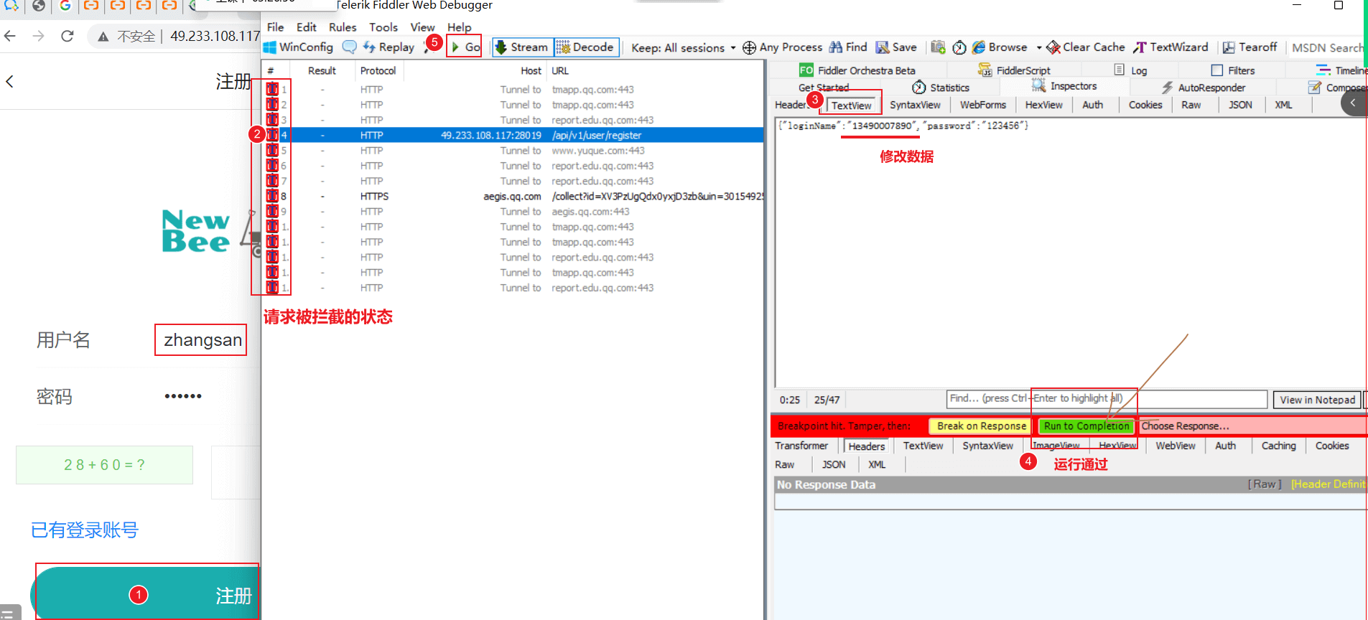This screenshot has height=620, width=1368.
Task: Click the comment bubble icon in toolbar
Action: click(349, 47)
